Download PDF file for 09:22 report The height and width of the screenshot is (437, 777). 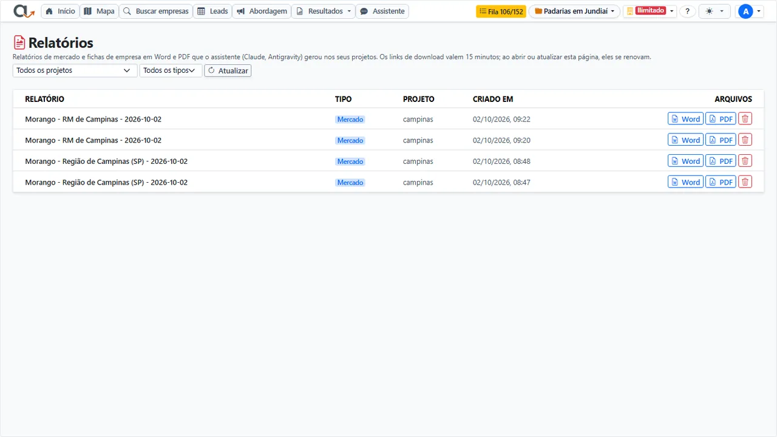(721, 119)
